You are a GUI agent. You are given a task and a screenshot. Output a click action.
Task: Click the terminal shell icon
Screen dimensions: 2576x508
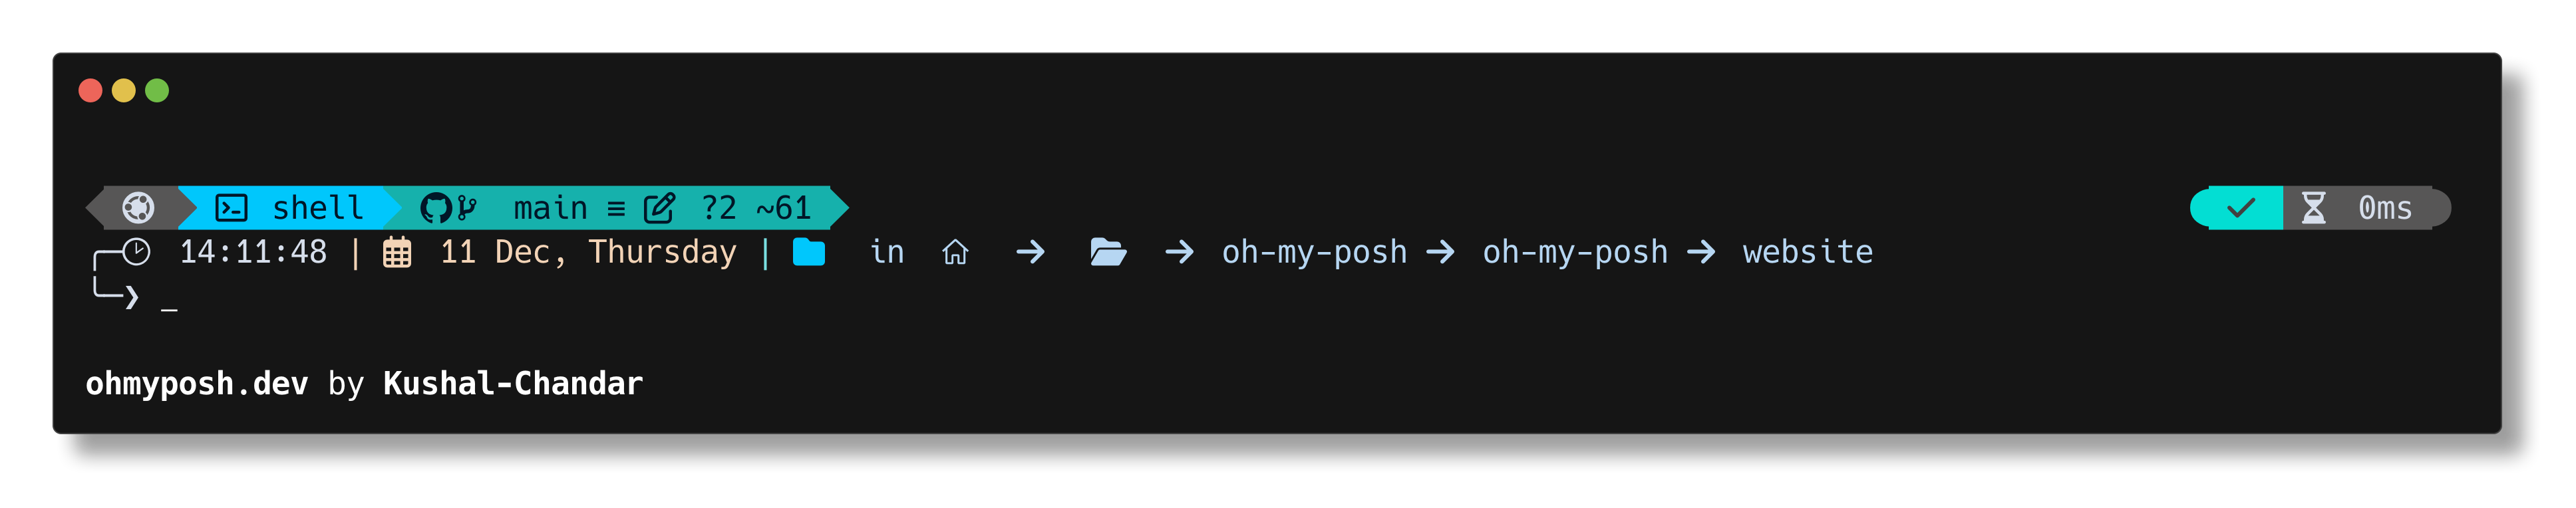[231, 208]
